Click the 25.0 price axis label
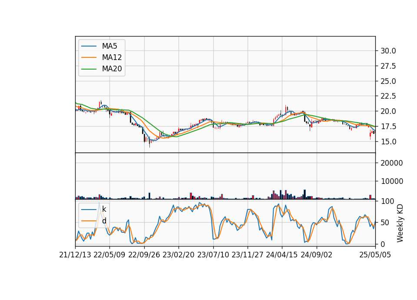The width and height of the screenshot is (417, 300). [x=388, y=81]
